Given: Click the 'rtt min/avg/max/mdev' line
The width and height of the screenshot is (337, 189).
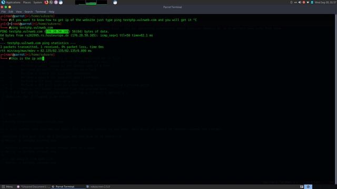Looking at the screenshot, I should 46,51.
